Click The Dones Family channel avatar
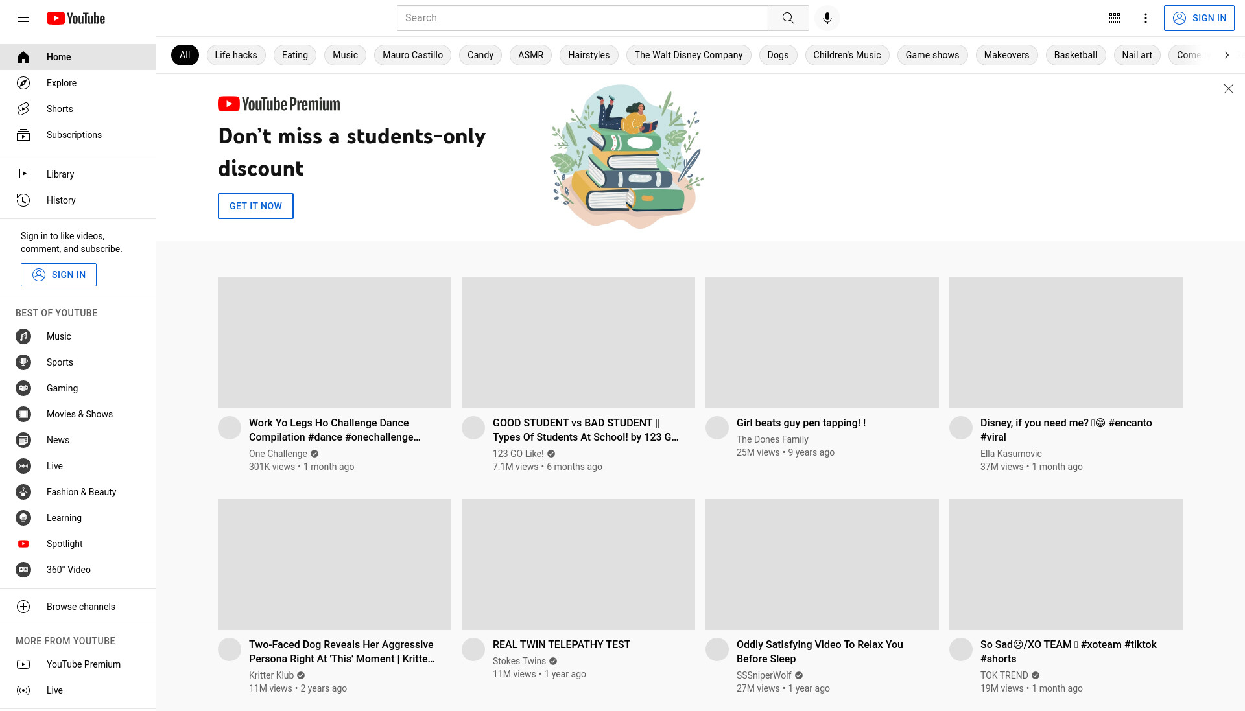1245x711 pixels. [717, 428]
